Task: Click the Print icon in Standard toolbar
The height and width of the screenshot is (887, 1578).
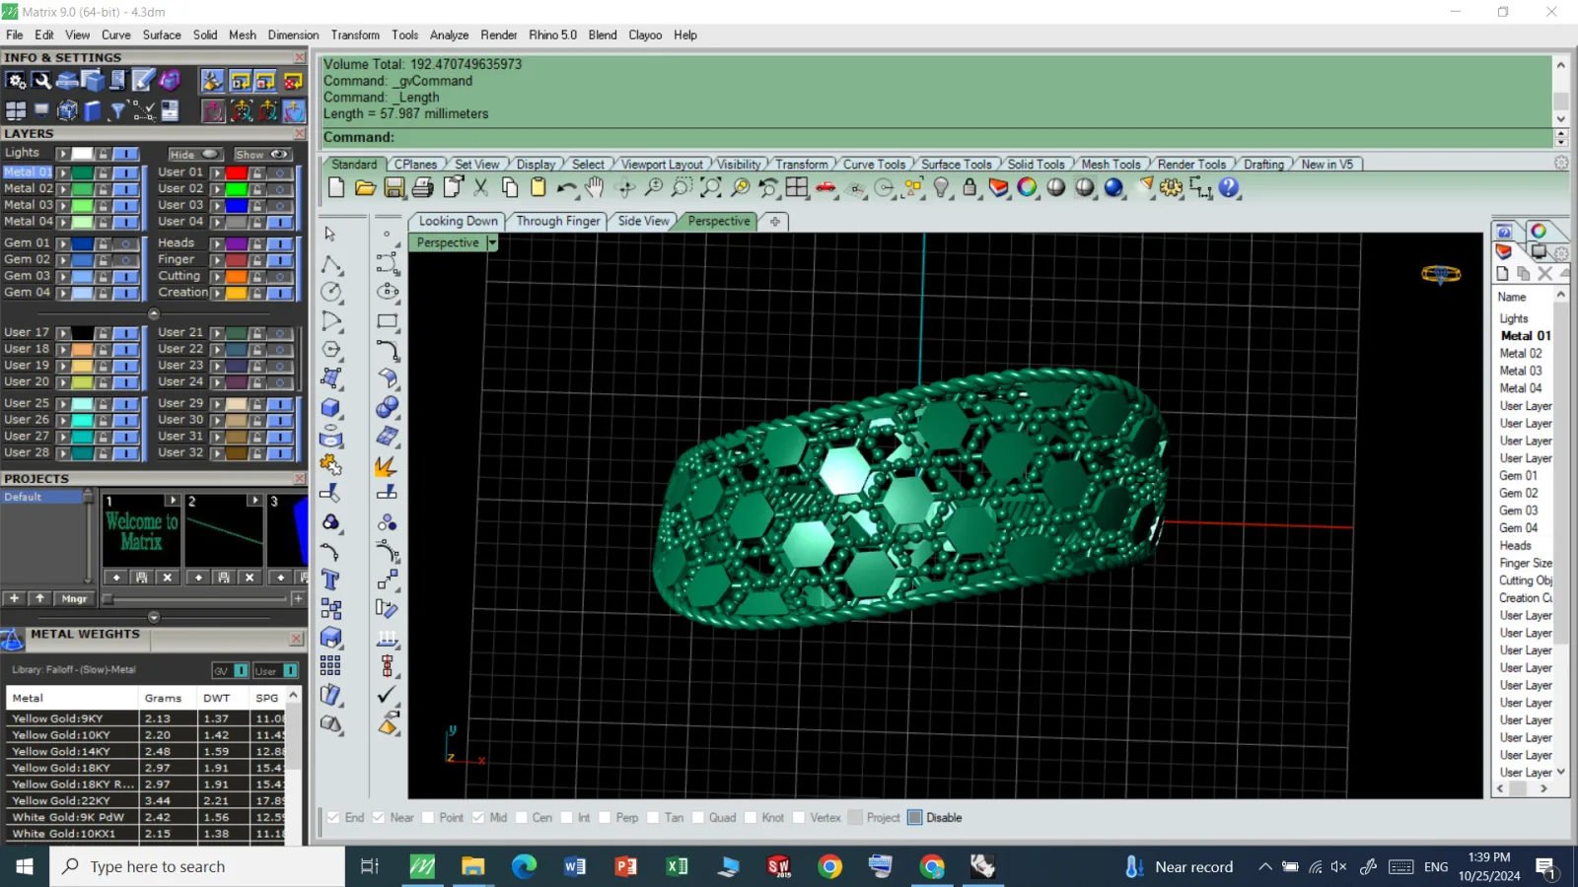Action: tap(423, 187)
